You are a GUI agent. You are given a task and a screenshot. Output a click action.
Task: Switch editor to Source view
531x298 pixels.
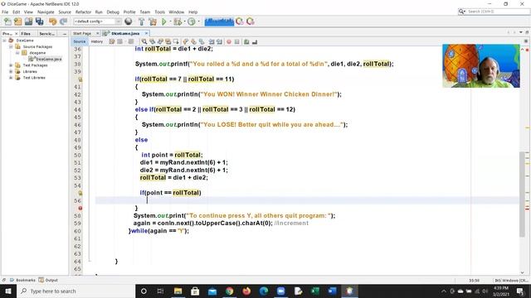pyautogui.click(x=80, y=41)
